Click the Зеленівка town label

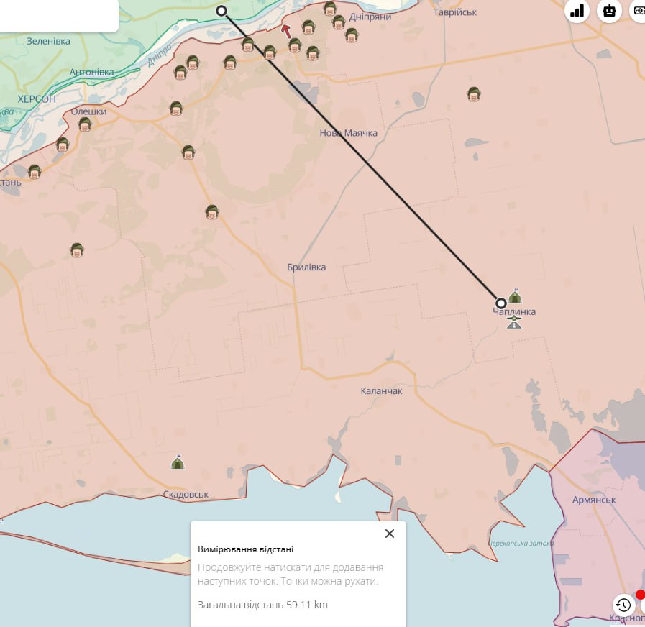click(x=49, y=41)
